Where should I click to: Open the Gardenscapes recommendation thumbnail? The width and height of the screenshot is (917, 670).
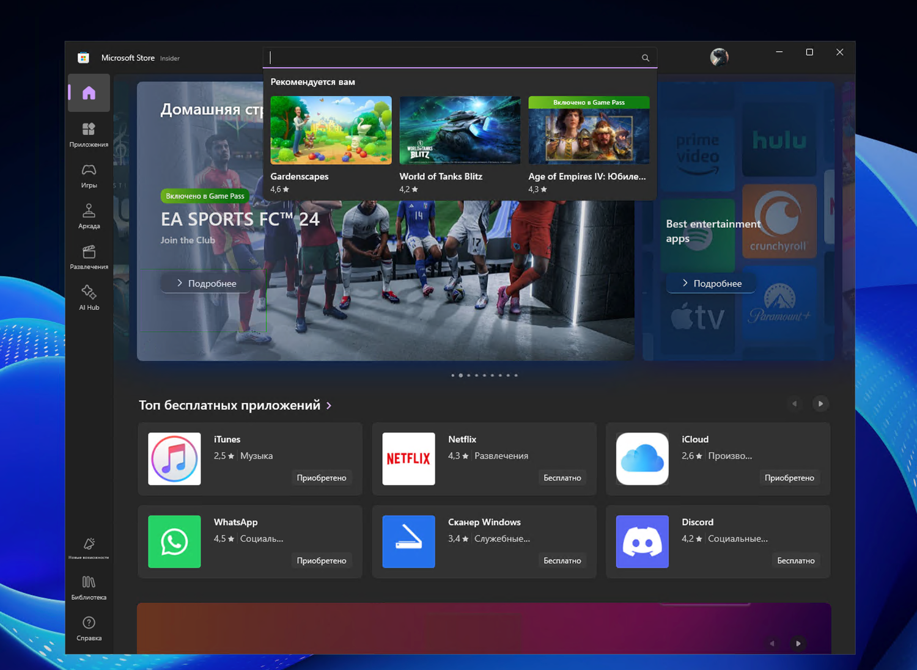tap(331, 130)
